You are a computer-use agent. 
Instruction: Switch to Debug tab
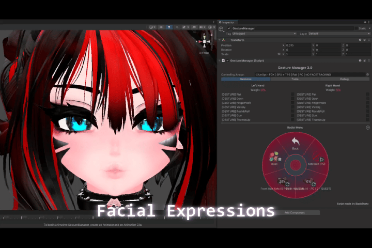[x=345, y=79]
